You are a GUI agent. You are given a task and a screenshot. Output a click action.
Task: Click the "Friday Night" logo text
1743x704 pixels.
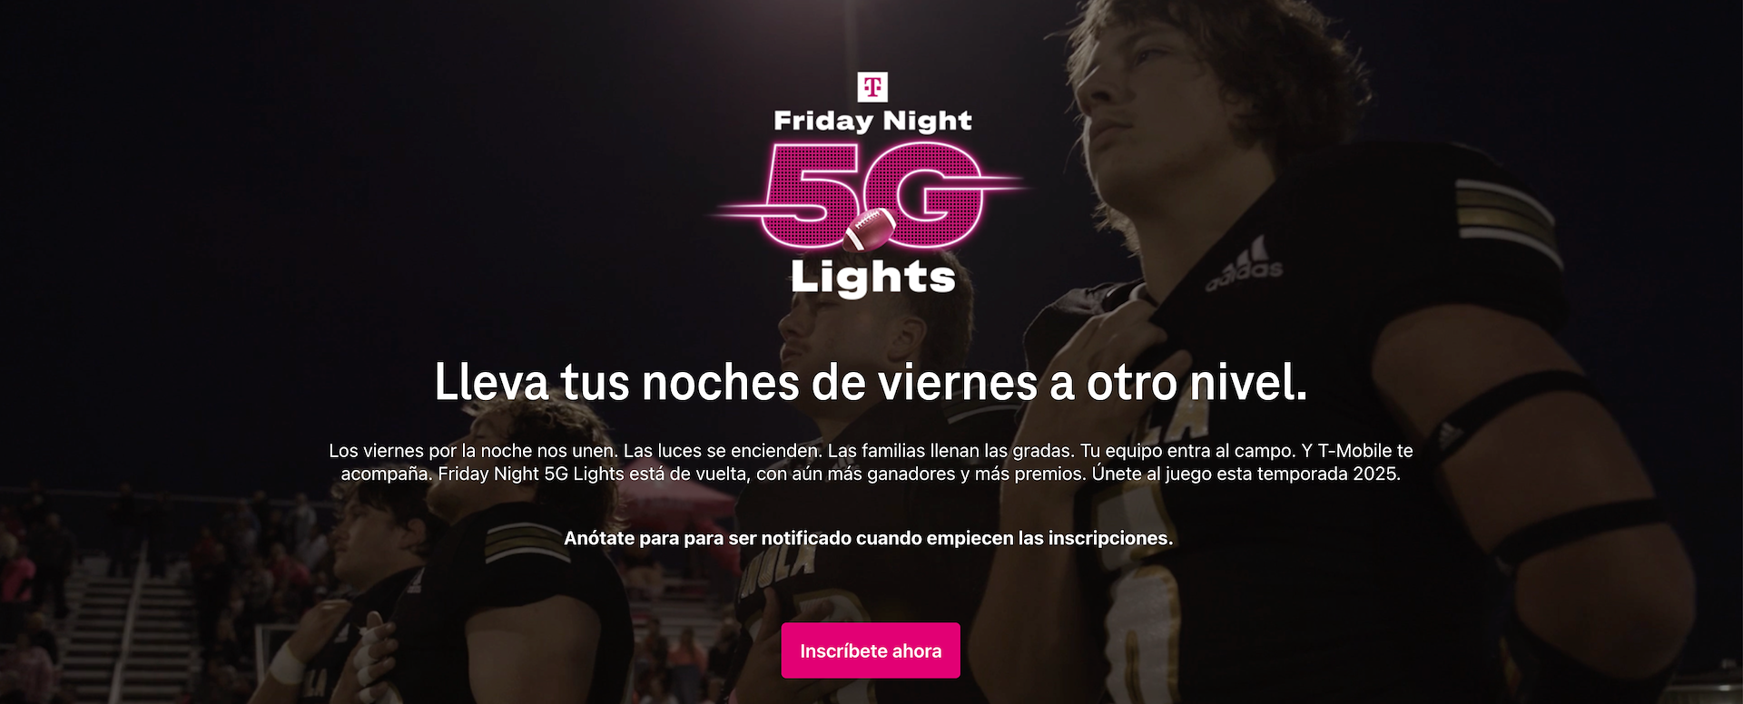coord(872,122)
